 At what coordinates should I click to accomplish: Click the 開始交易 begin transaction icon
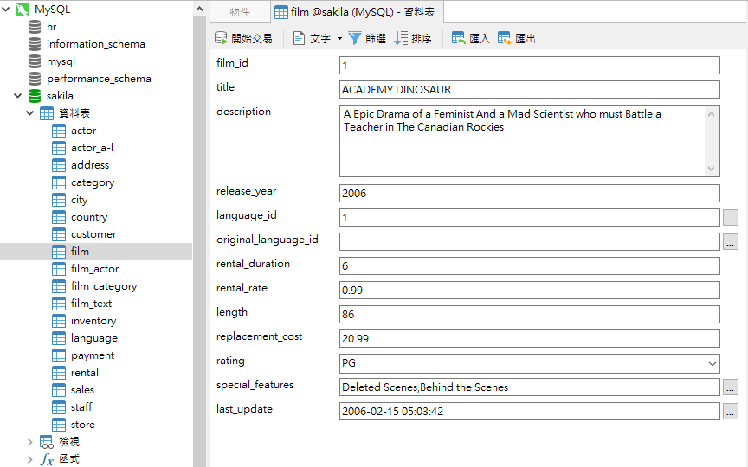click(222, 38)
